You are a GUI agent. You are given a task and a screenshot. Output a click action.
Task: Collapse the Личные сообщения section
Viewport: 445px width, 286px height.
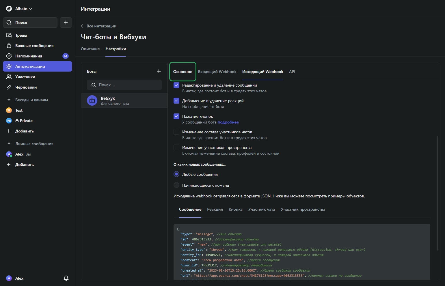point(9,144)
